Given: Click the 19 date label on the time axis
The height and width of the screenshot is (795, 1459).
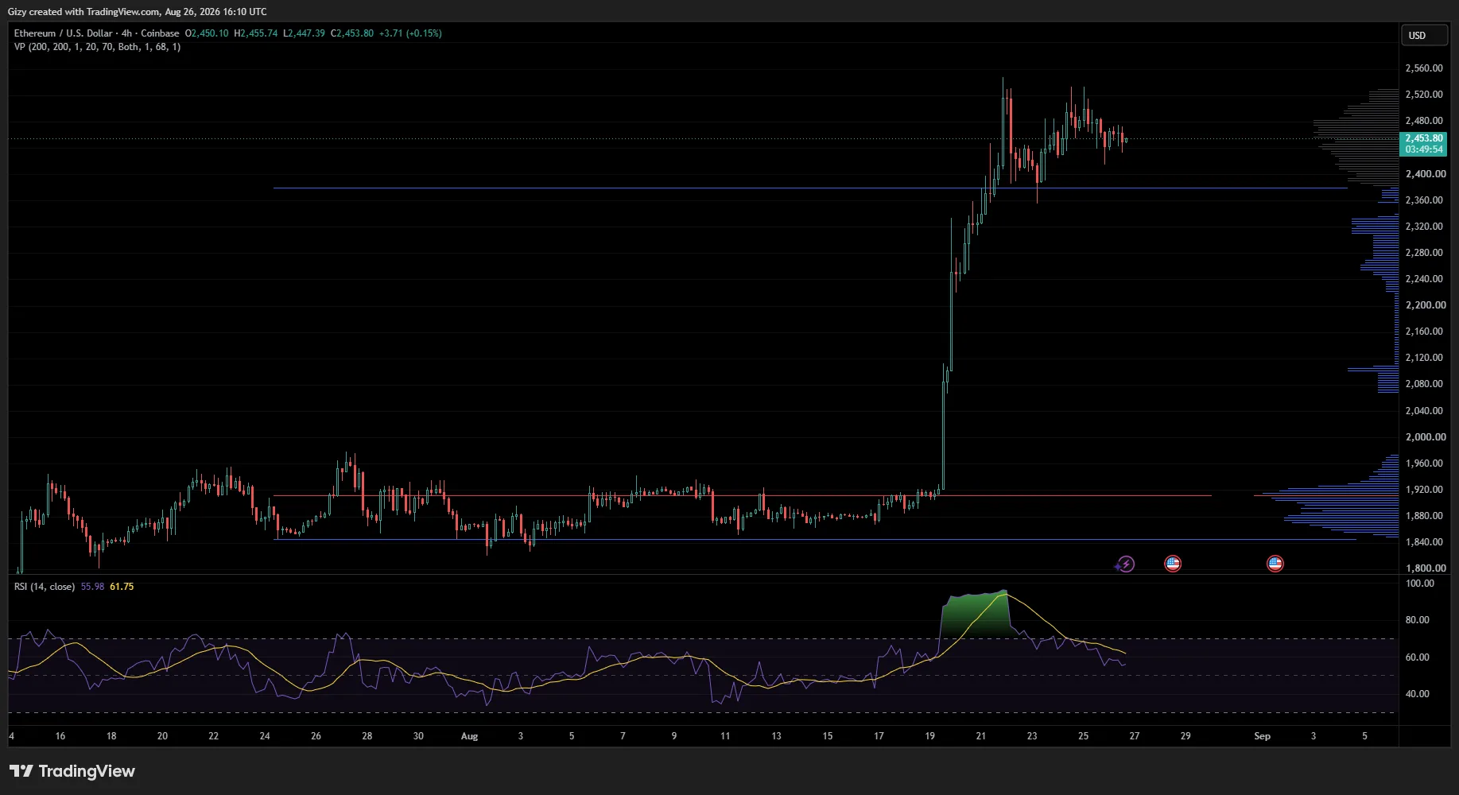Looking at the screenshot, I should [929, 736].
